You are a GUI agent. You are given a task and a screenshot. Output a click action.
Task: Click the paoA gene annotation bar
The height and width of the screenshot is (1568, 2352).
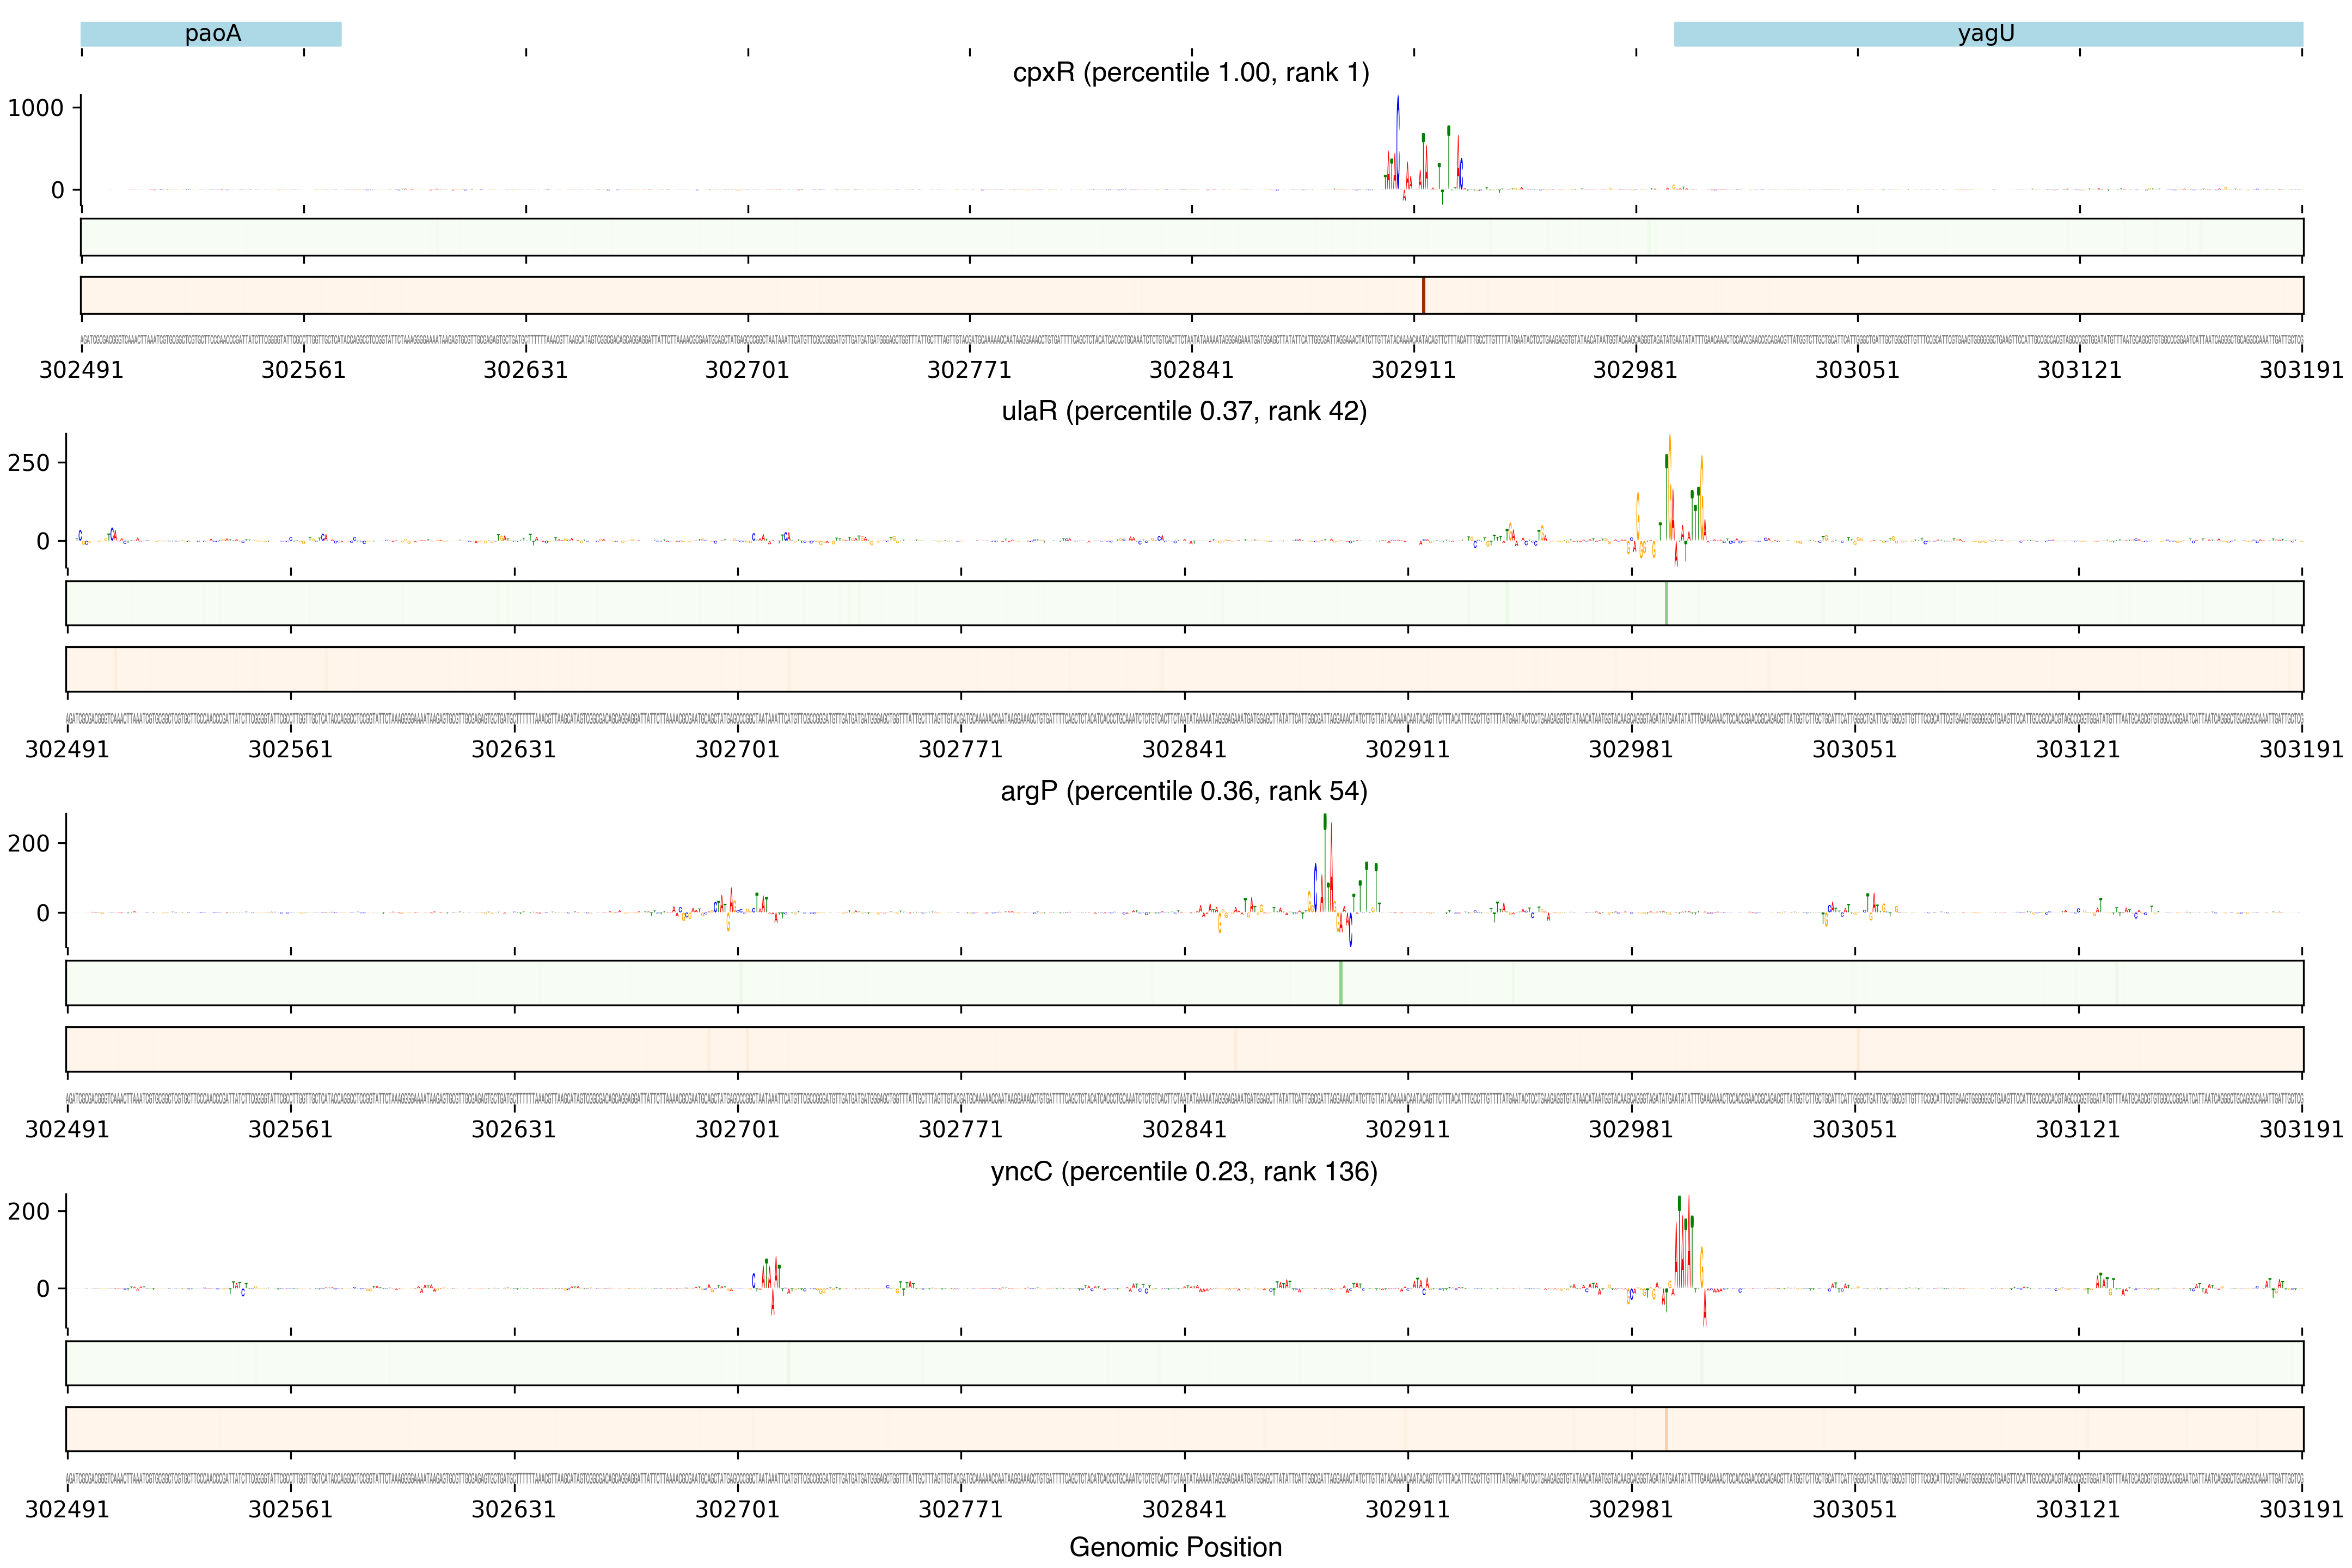point(211,34)
